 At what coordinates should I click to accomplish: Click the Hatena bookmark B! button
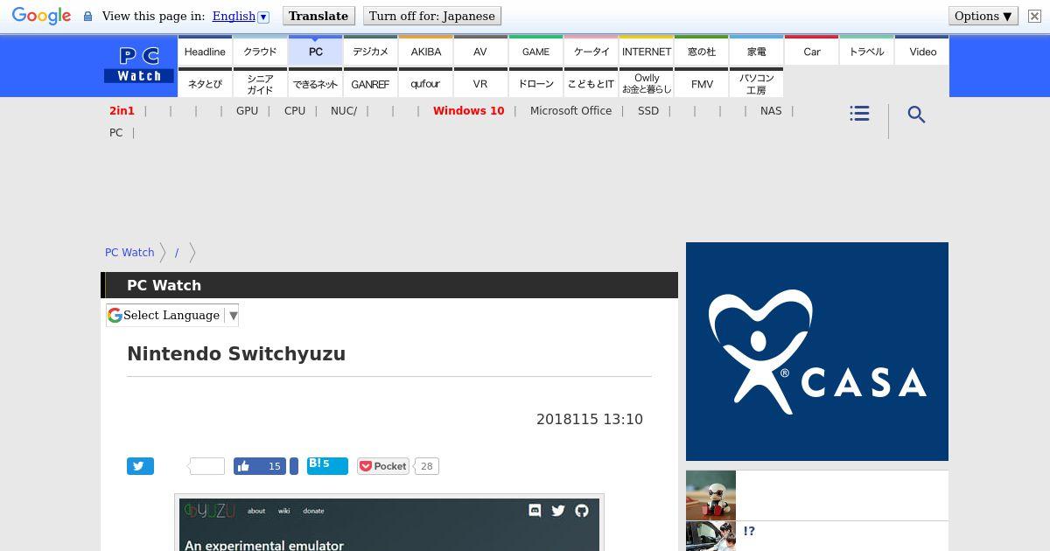pos(327,465)
